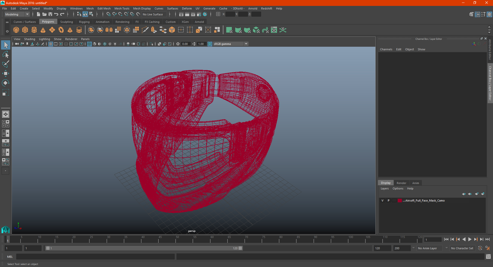Play animation forwards

pyautogui.click(x=470, y=239)
